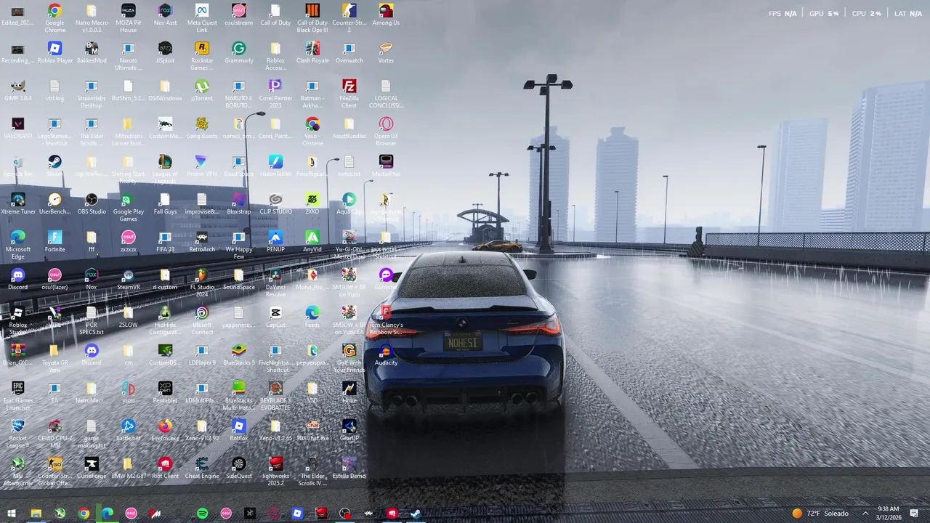
Task: Select the SteamVR desktop icon
Action: [128, 279]
